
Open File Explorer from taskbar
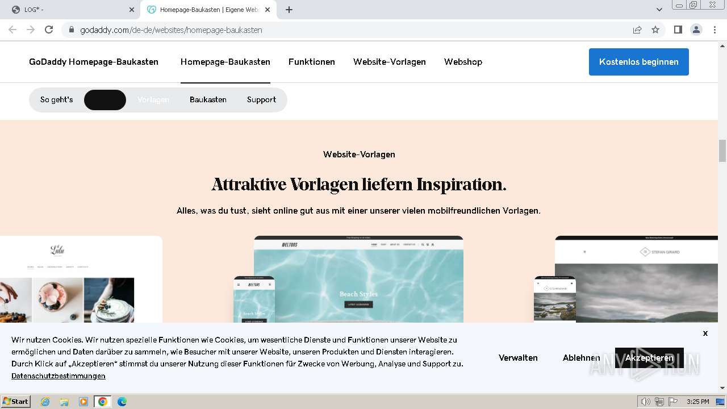(64, 402)
